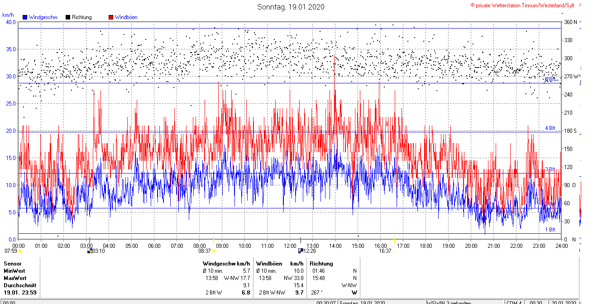Click the 1 Bft threshold label
This screenshot has width=593, height=304.
[x=550, y=230]
